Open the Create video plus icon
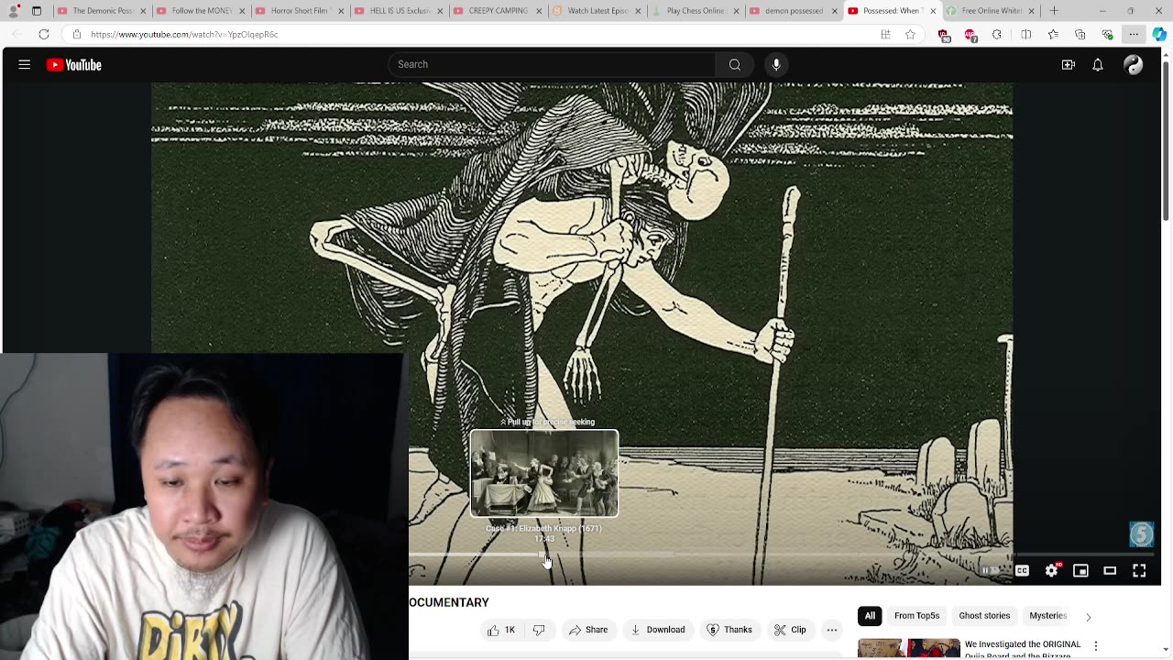The height and width of the screenshot is (660, 1173). tap(1068, 64)
